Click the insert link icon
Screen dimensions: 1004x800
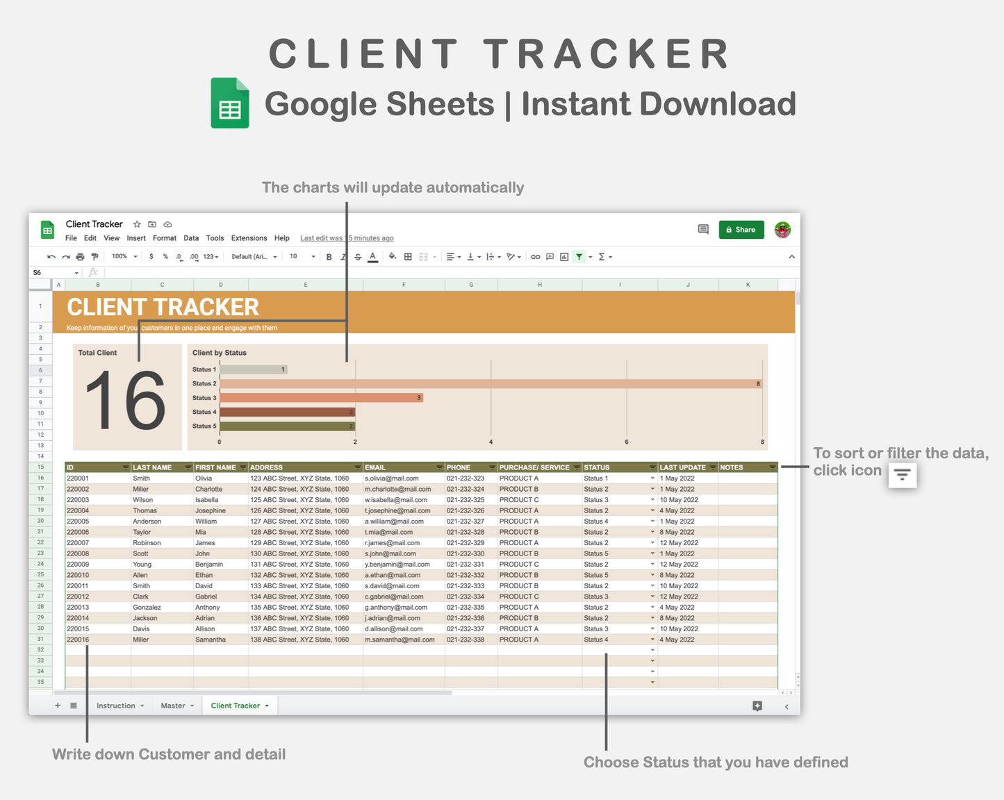point(534,256)
